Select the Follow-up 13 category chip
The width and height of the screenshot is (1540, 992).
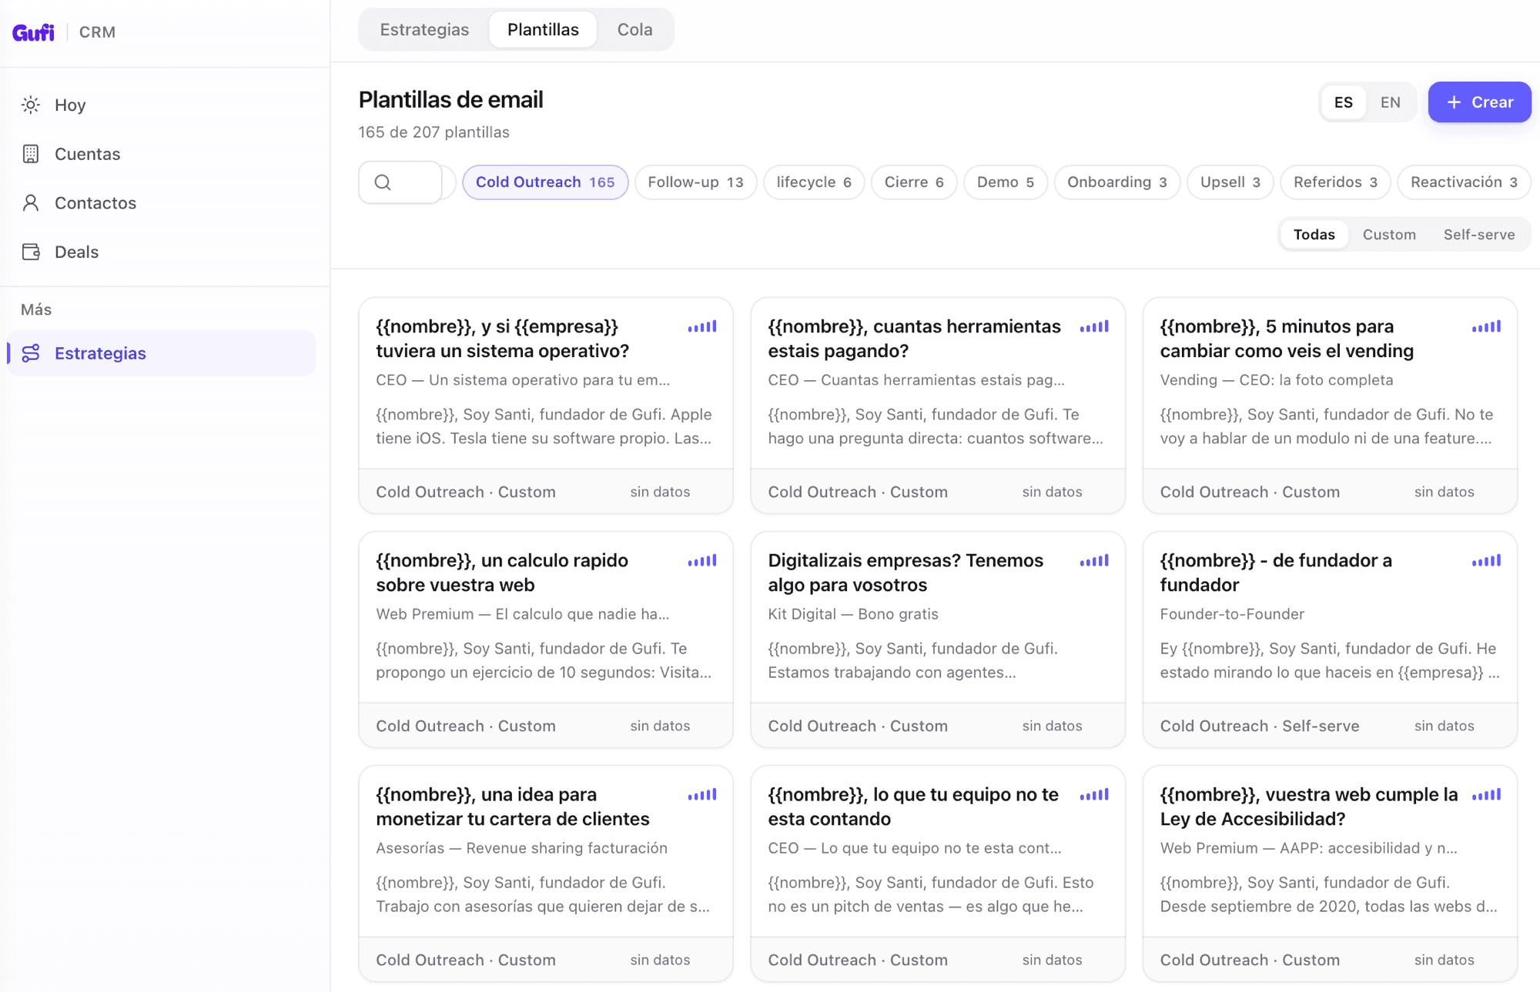pos(695,182)
